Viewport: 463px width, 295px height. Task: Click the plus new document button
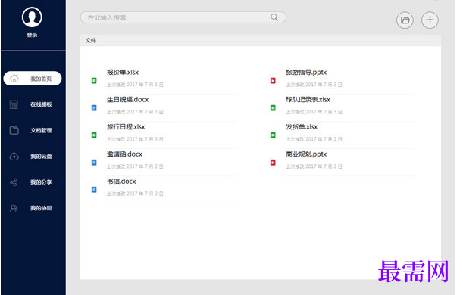430,20
